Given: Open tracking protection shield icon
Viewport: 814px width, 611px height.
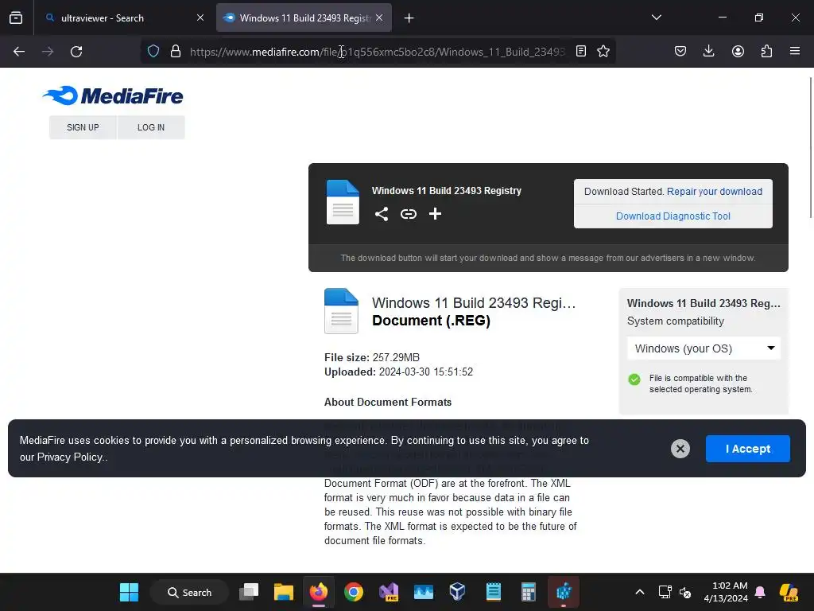Looking at the screenshot, I should [153, 52].
